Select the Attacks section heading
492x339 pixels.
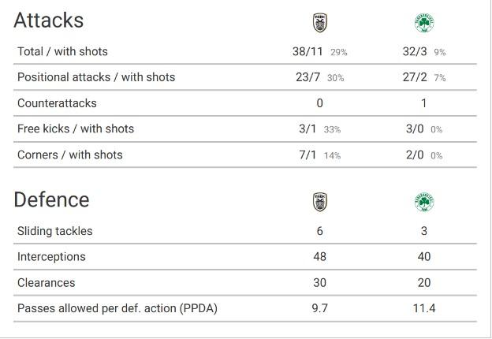click(x=49, y=20)
